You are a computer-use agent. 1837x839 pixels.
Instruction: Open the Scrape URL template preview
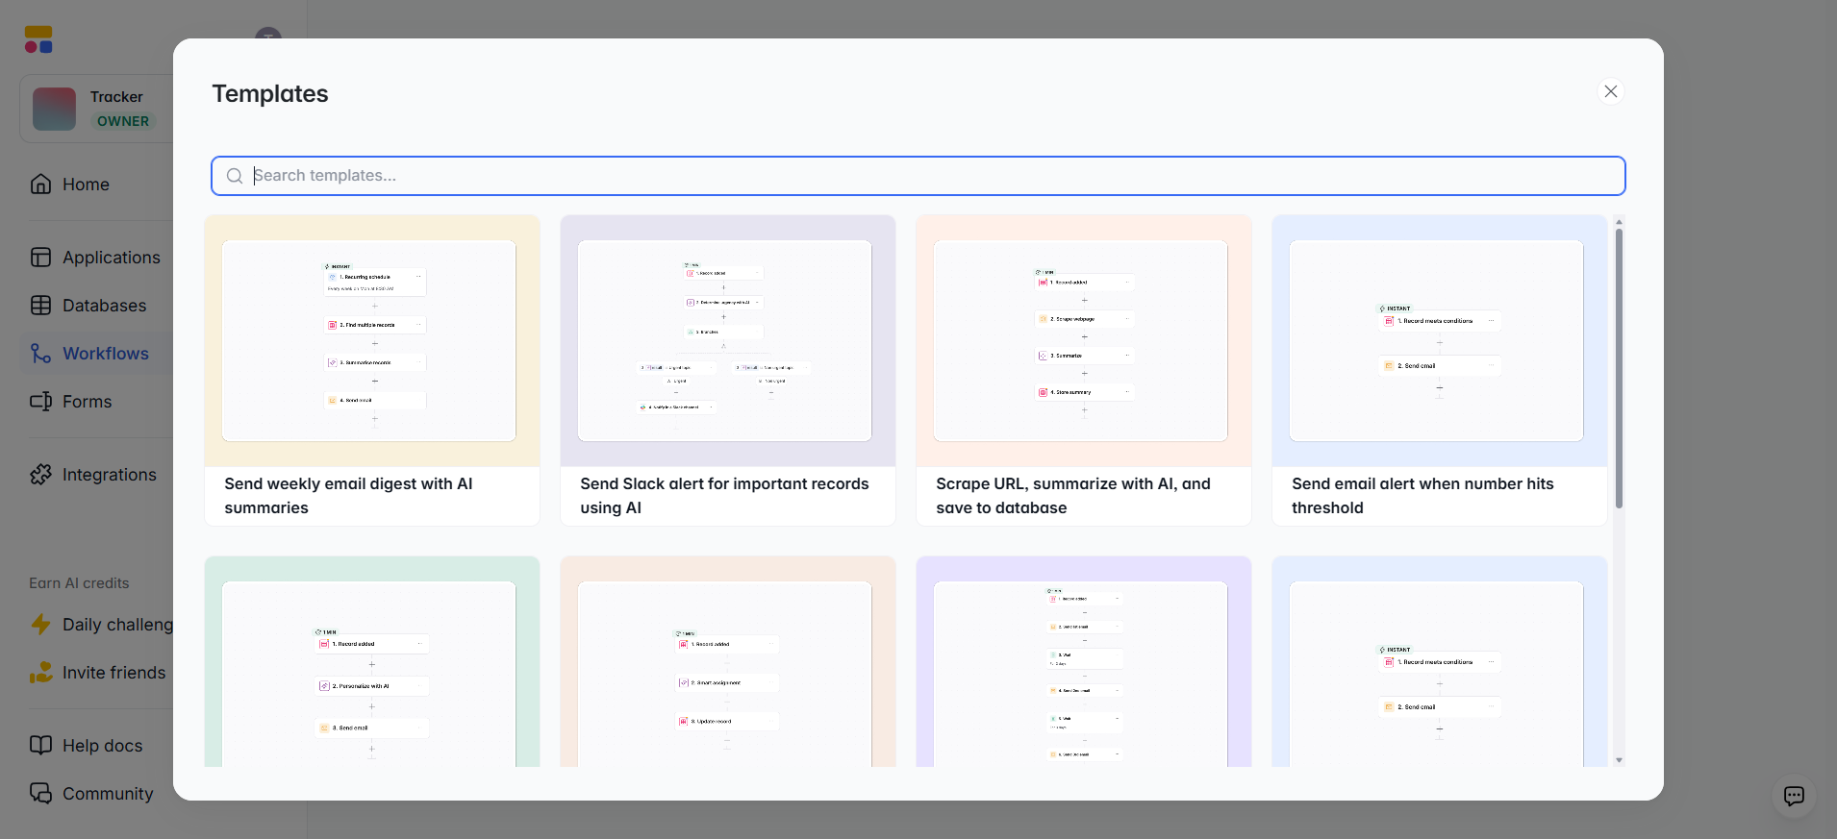click(x=1081, y=341)
